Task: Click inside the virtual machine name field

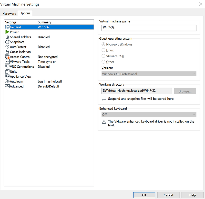Action: coord(149,28)
